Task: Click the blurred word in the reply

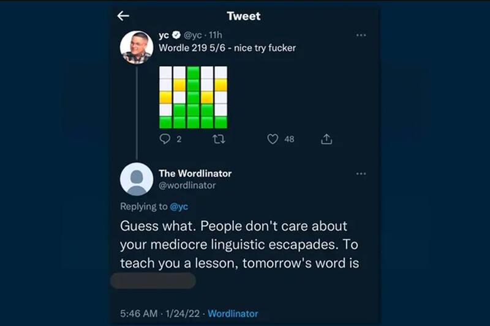Action: (x=153, y=281)
